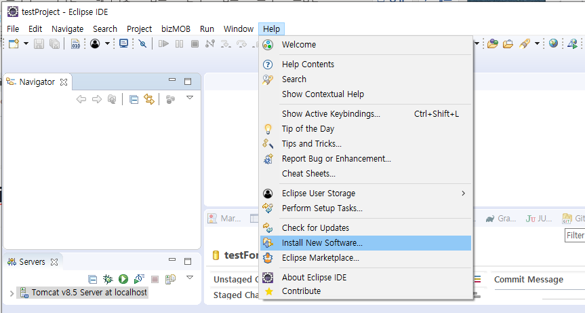This screenshot has height=313, width=585.
Task: Open the File menu
Action: (x=13, y=29)
